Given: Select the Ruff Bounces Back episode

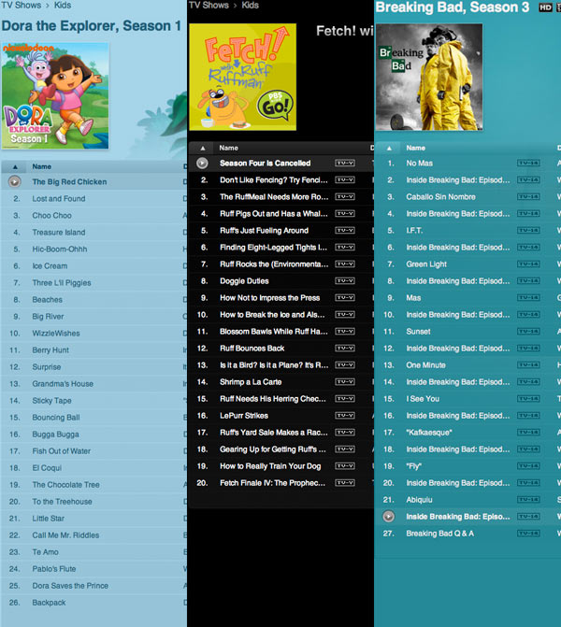Looking at the screenshot, I should point(252,348).
